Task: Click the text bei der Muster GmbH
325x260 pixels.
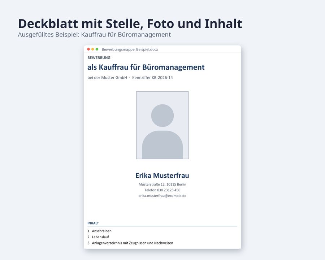Action: click(107, 78)
